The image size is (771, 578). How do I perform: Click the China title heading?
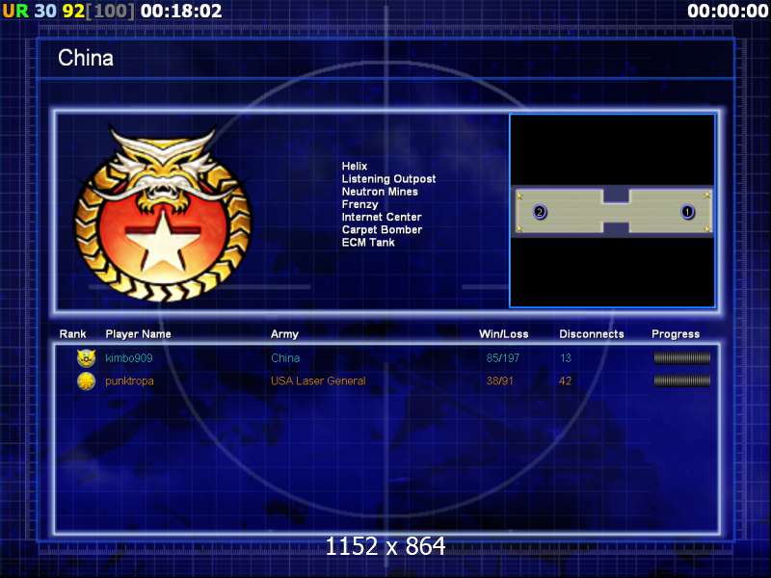[x=86, y=58]
